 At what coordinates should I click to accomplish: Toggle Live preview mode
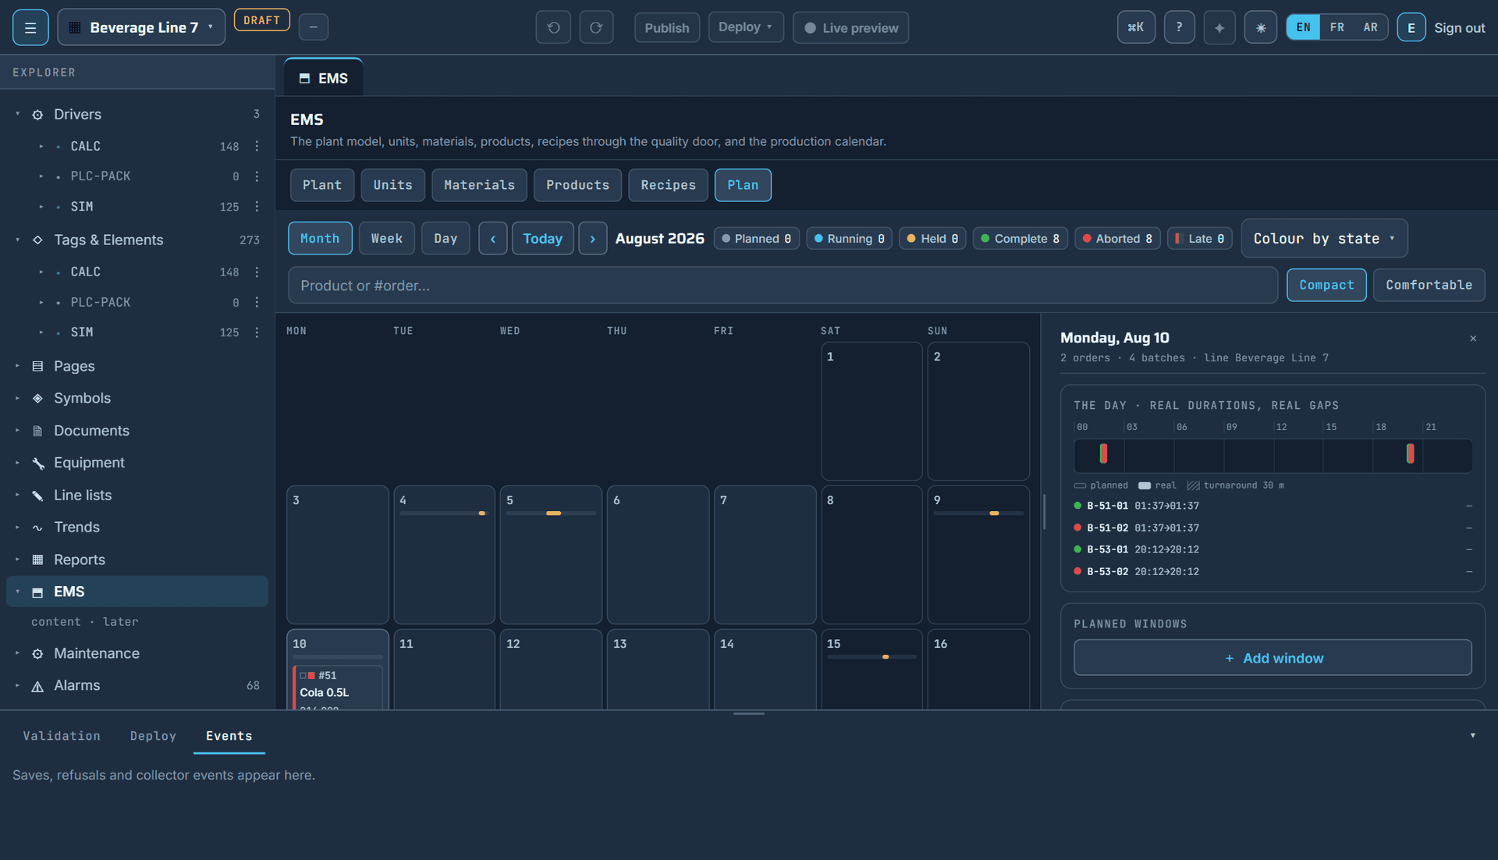(x=850, y=28)
